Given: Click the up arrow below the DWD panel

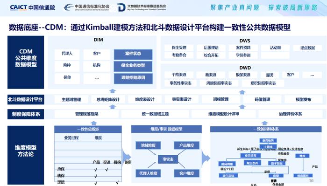Looking at the screenshot, I should point(242,92).
